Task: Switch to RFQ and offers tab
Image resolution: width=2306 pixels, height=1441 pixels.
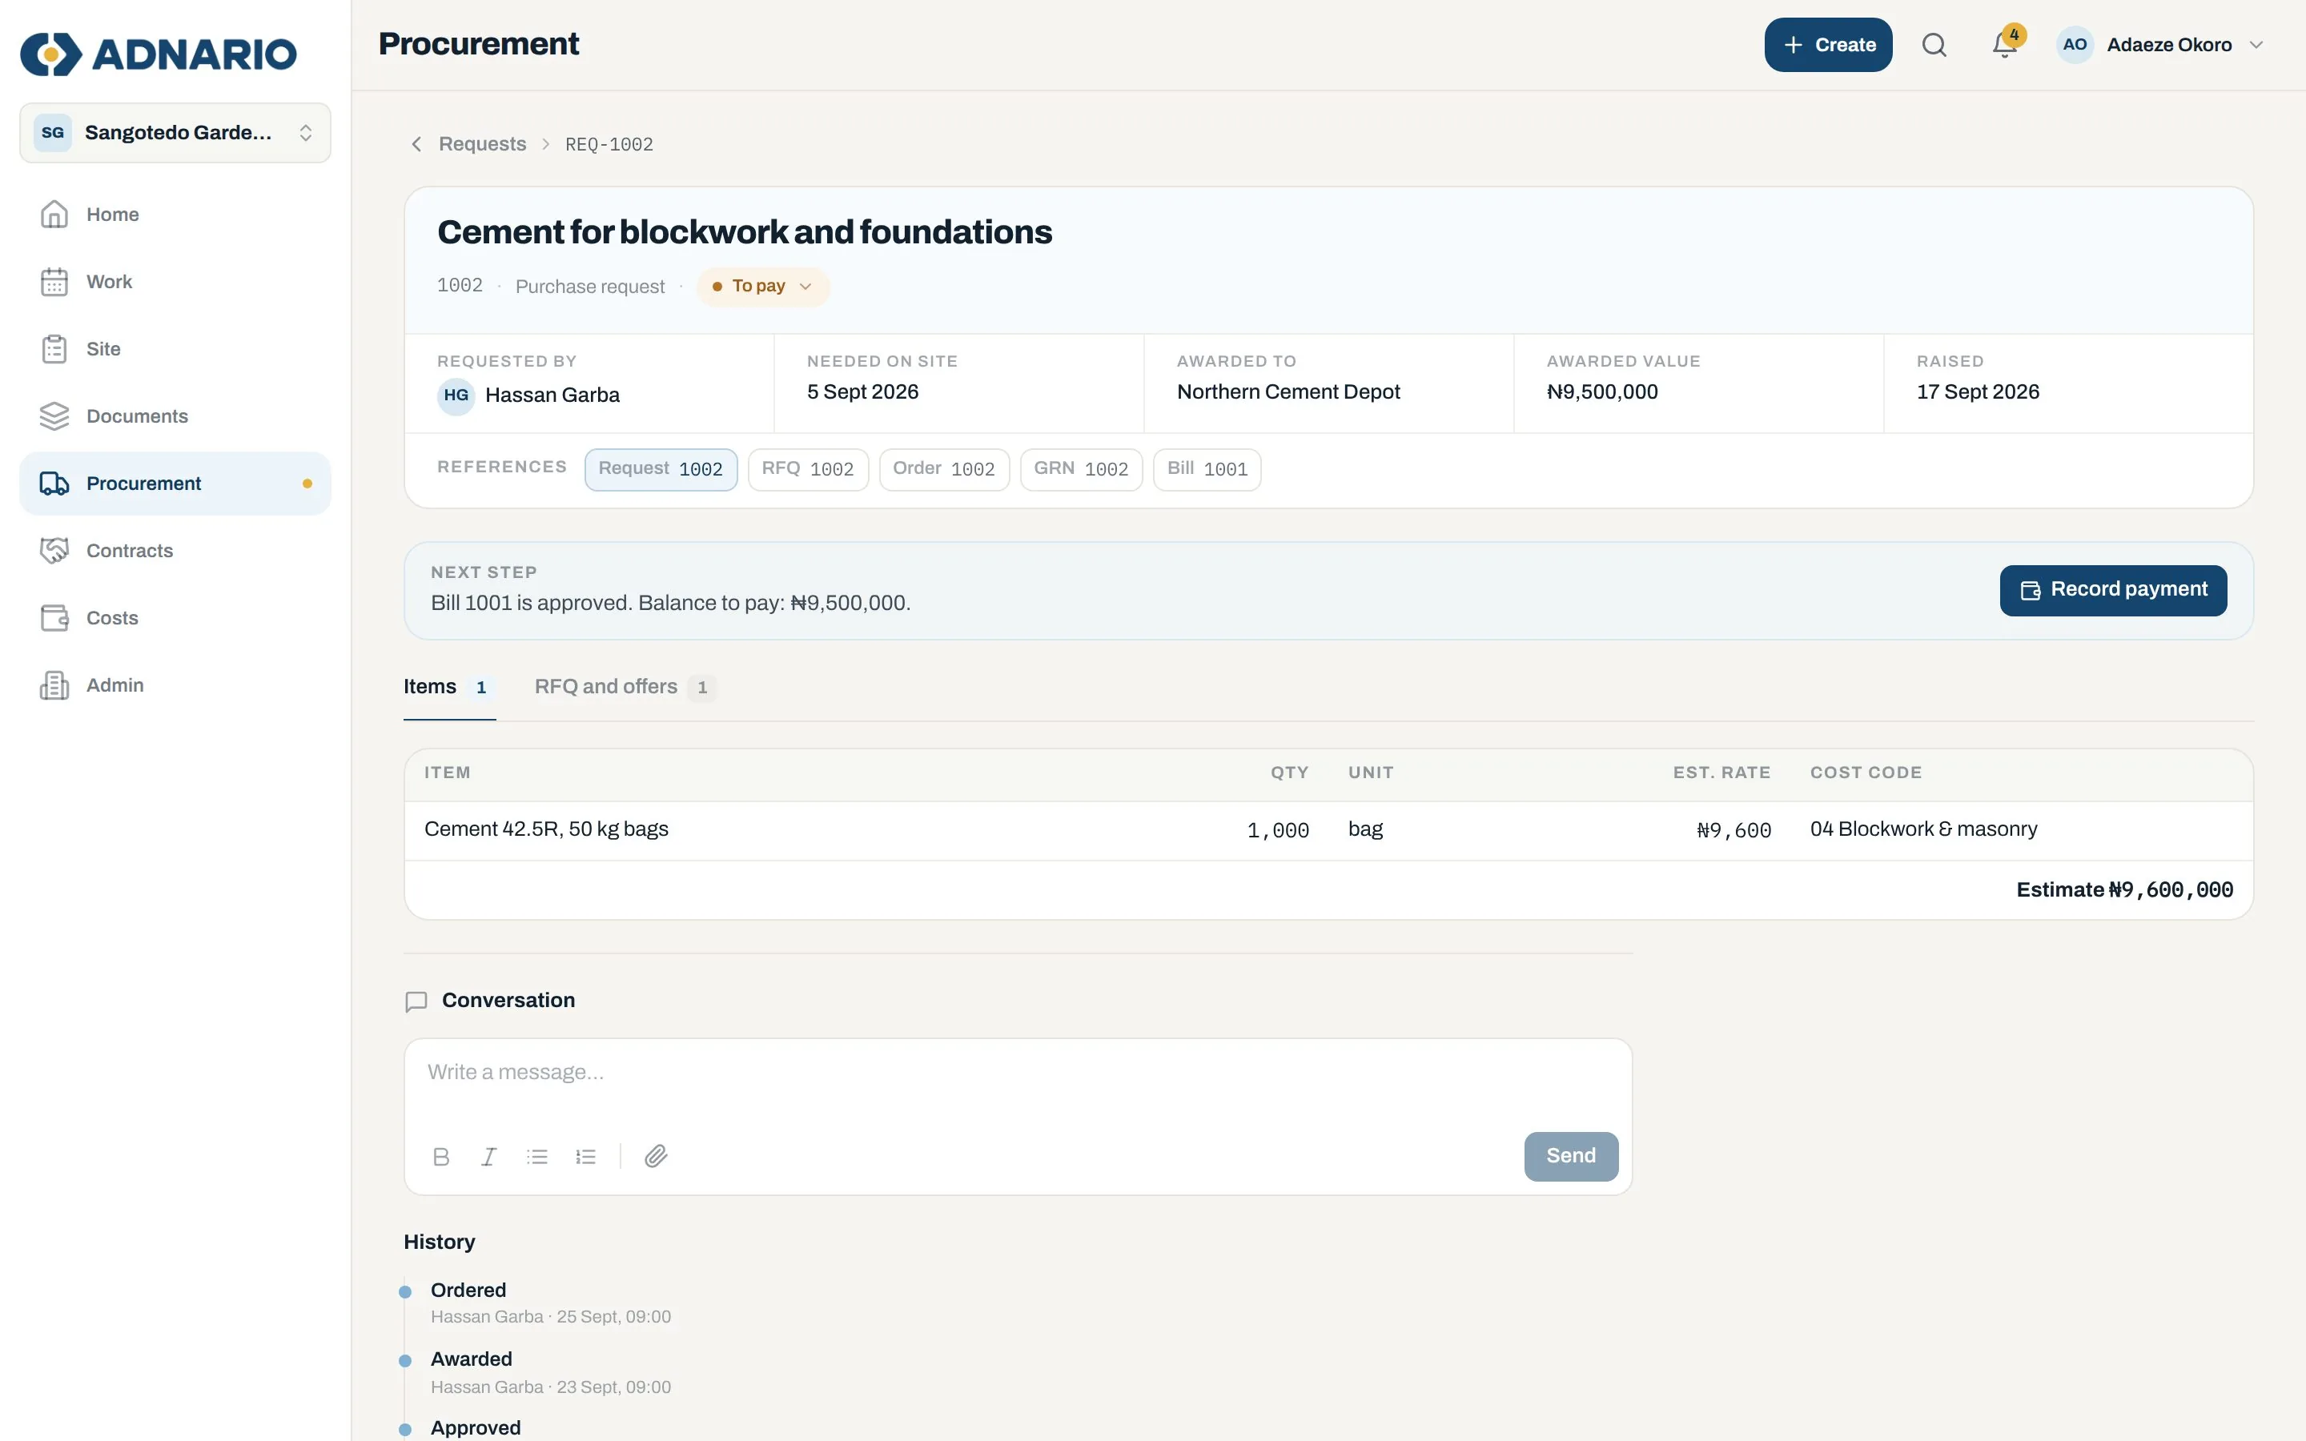Action: [x=625, y=687]
